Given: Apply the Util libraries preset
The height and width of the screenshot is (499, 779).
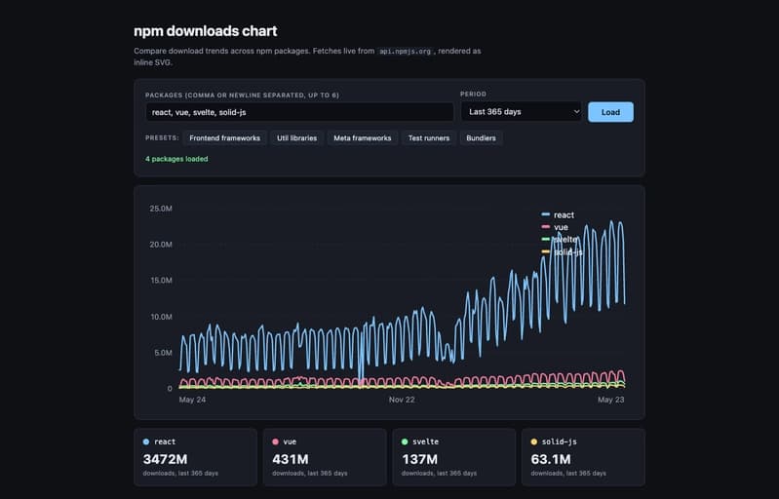Looking at the screenshot, I should (296, 138).
